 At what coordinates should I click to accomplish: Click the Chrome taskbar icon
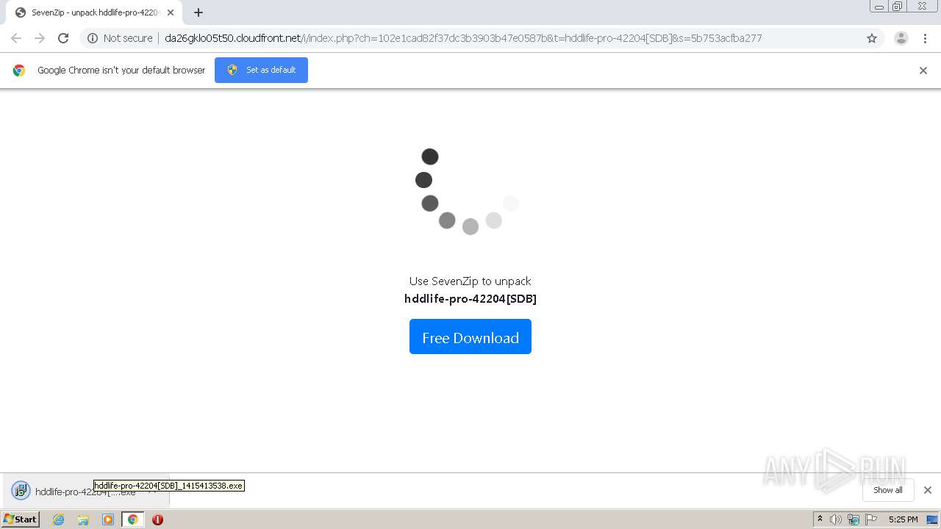pyautogui.click(x=133, y=519)
